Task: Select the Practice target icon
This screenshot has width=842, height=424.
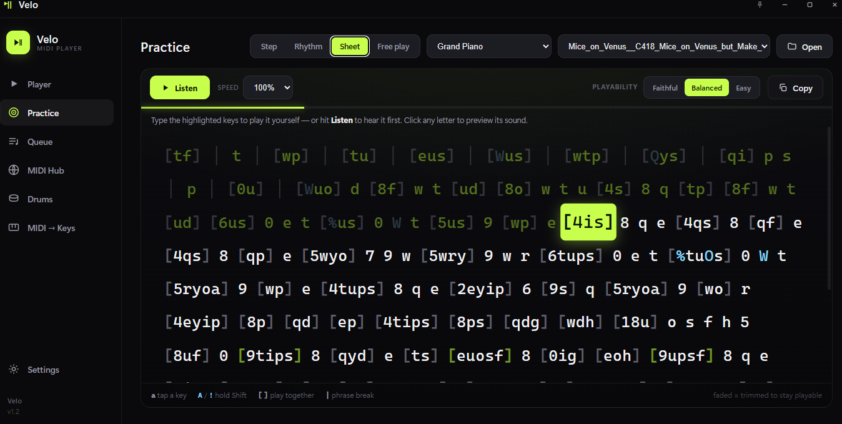Action: coord(14,113)
